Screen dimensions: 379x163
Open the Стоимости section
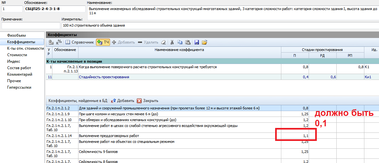tap(17, 55)
